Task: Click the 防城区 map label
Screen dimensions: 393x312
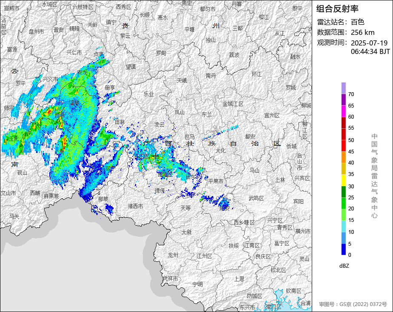Action: coord(254,296)
